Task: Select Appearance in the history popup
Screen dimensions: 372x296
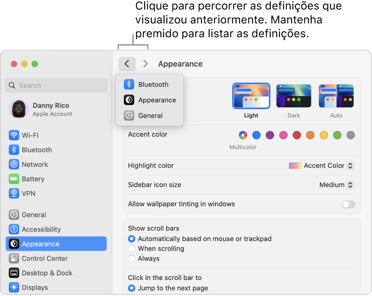Action: pyautogui.click(x=149, y=100)
